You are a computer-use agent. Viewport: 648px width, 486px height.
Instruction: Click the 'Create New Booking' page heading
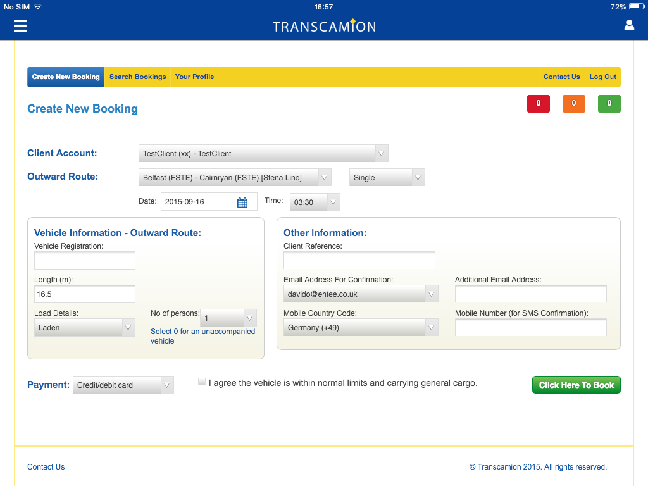pos(83,109)
